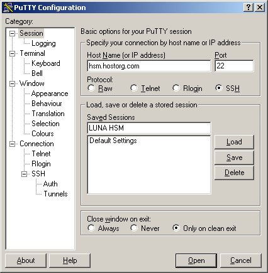The image size is (268, 273).
Task: Open the Logging category
Action: [43, 43]
